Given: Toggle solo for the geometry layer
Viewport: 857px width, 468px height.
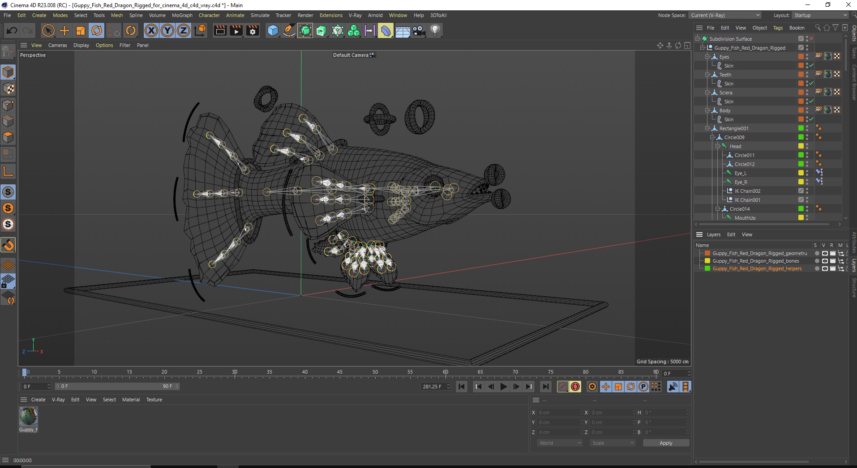Looking at the screenshot, I should pos(817,253).
